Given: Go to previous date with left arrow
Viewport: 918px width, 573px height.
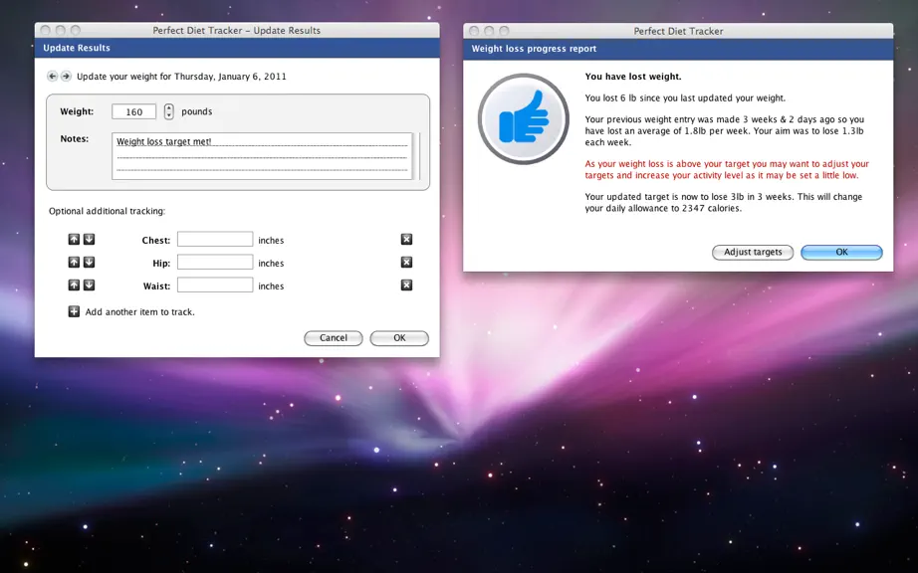Looking at the screenshot, I should (x=52, y=76).
